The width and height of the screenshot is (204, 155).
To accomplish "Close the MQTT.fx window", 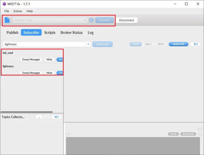I will click(x=198, y=4).
